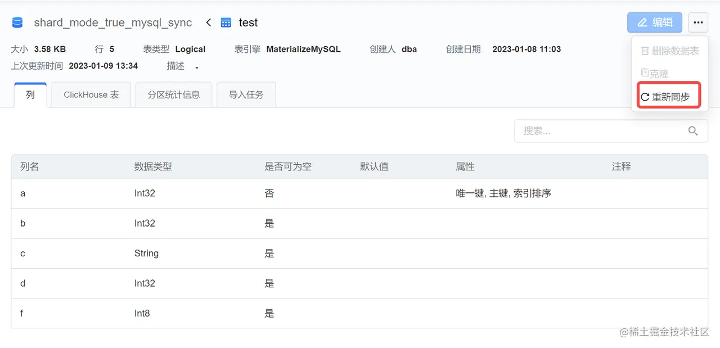This screenshot has width=720, height=348.
Task: Open the 分区统计信息 tab
Action: pyautogui.click(x=174, y=94)
